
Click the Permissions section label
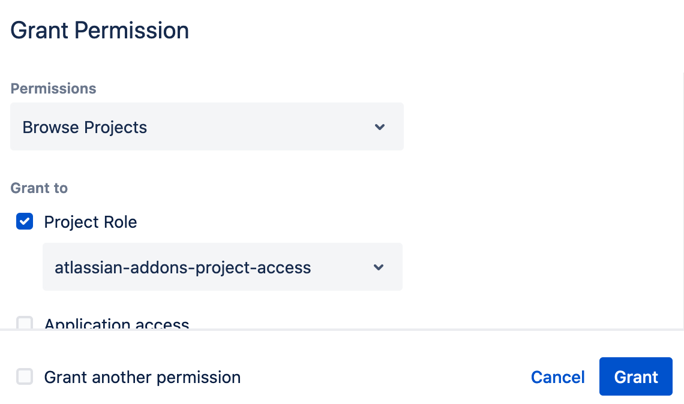coord(53,88)
